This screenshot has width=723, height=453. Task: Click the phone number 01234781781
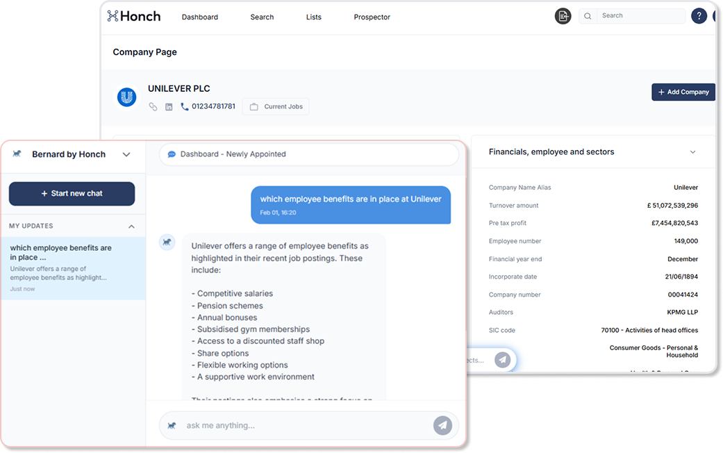pos(213,106)
